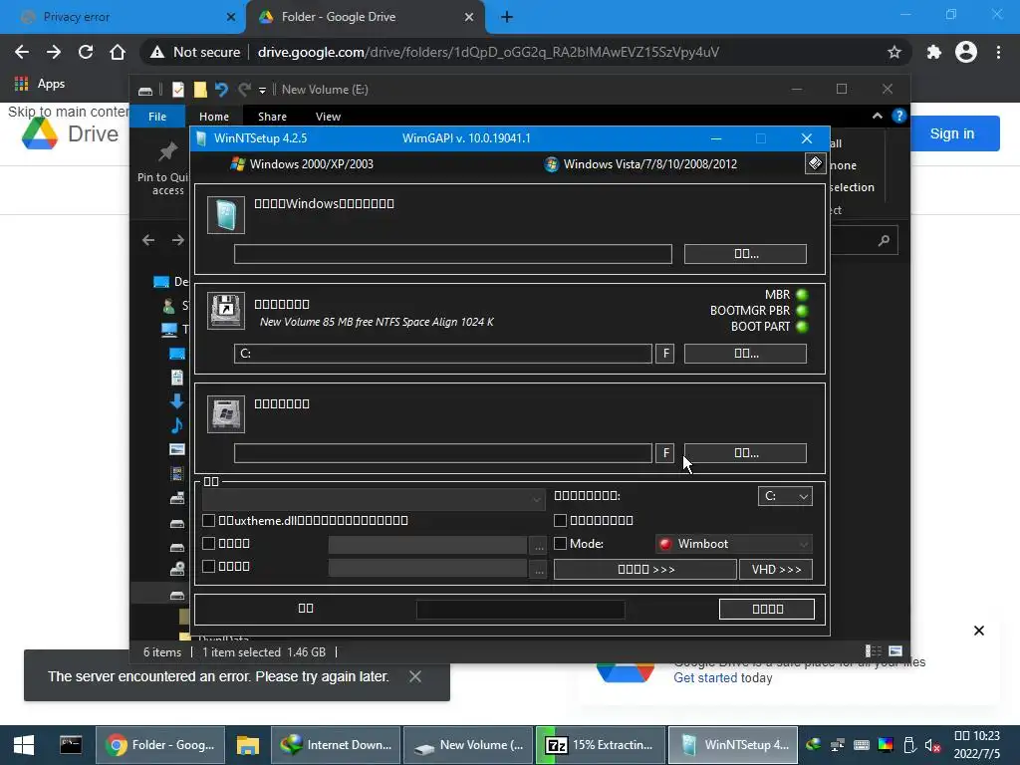The height and width of the screenshot is (765, 1020).
Task: Open Chrome extensions puzzle icon
Action: point(934,52)
